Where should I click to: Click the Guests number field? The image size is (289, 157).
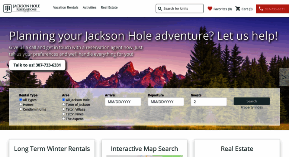(x=209, y=102)
